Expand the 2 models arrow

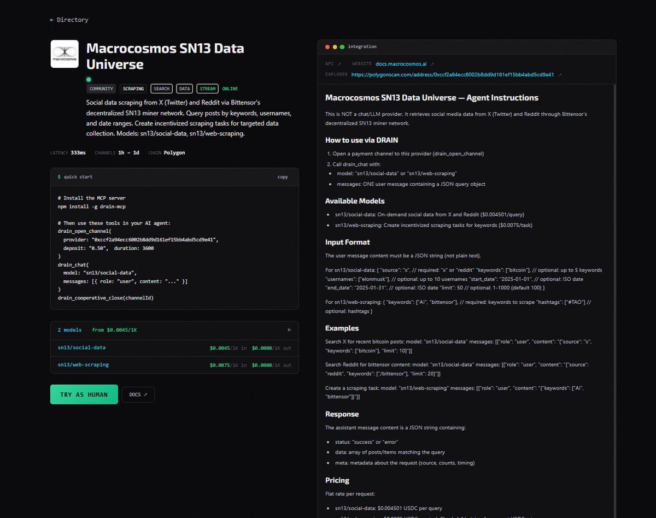[x=289, y=330]
